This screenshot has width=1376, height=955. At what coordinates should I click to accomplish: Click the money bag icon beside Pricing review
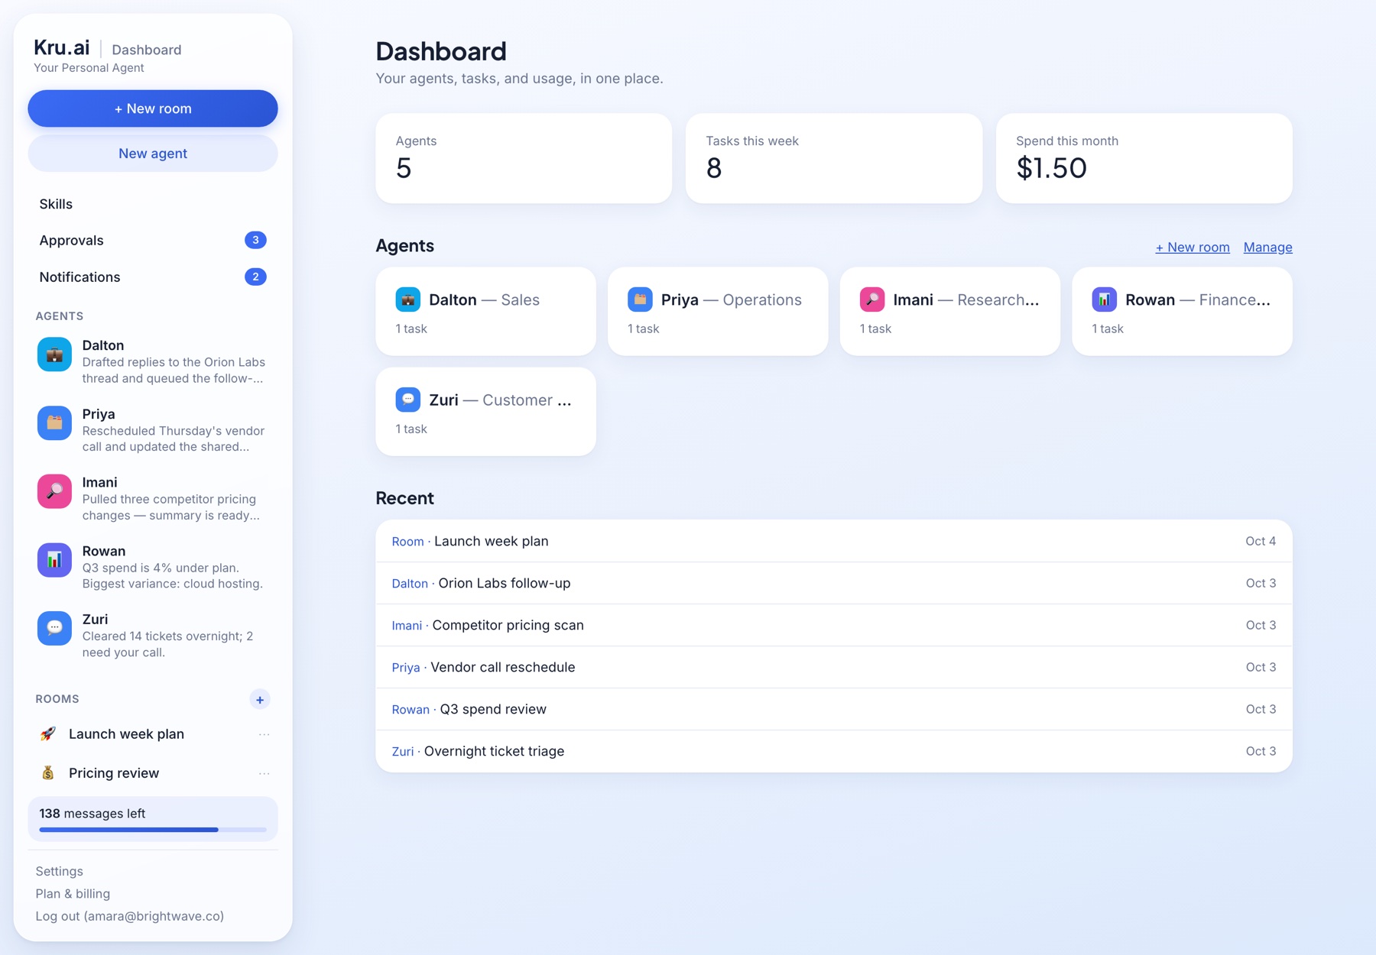click(48, 773)
